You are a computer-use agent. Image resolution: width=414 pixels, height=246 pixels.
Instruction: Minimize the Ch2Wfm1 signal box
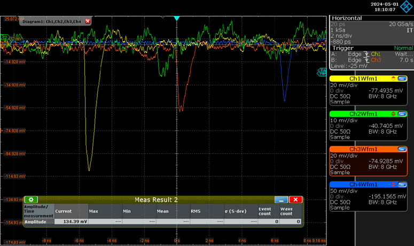click(402, 114)
